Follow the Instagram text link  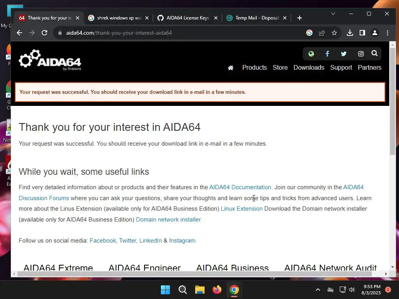click(182, 241)
